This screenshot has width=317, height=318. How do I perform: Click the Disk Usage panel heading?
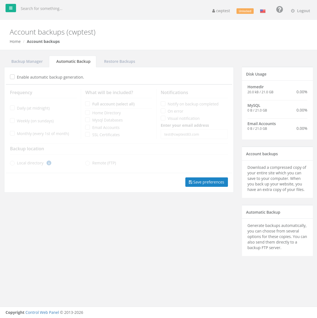pyautogui.click(x=256, y=74)
